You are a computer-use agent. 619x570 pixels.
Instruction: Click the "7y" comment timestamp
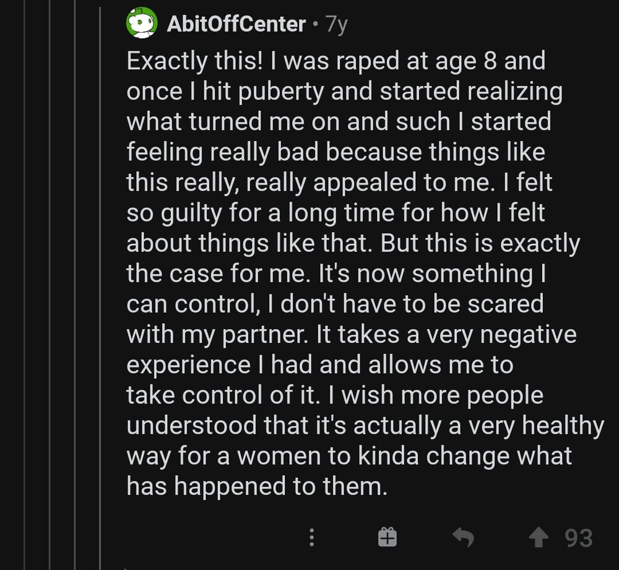337,24
